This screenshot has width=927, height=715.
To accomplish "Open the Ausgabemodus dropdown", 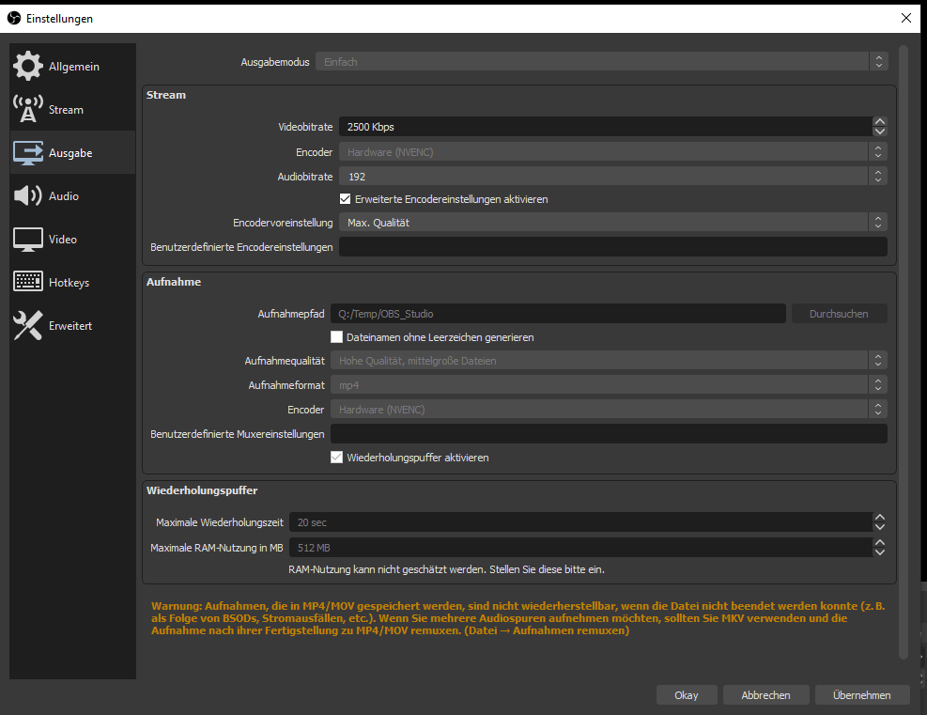I will tap(601, 62).
